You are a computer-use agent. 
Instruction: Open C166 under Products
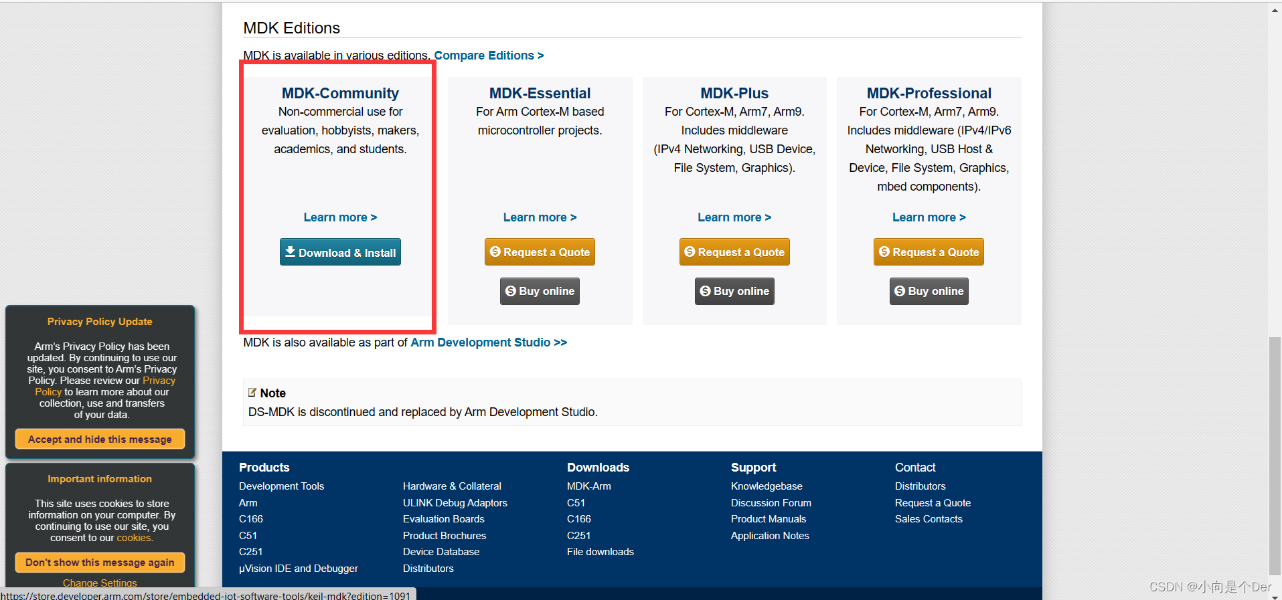point(251,519)
